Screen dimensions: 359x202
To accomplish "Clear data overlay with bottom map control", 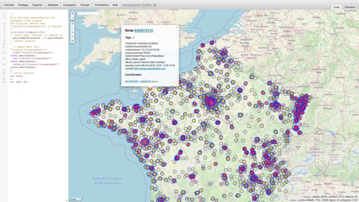I will coord(72,41).
